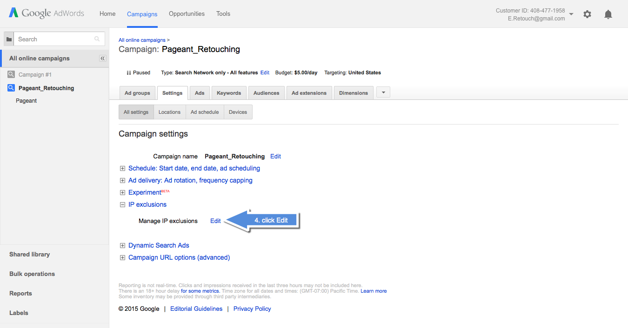Image resolution: width=628 pixels, height=328 pixels.
Task: Select Campaign #1 in sidebar
Action: 35,74
